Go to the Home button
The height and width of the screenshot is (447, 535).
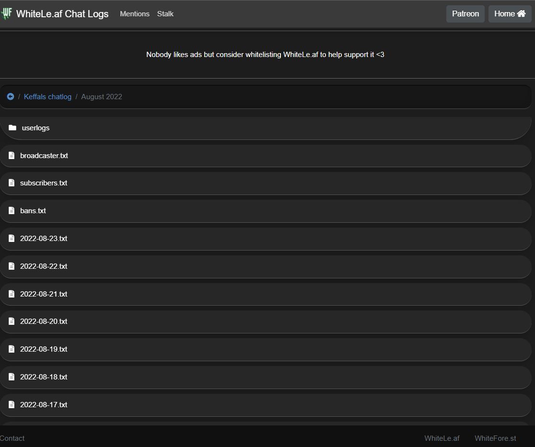coord(510,13)
